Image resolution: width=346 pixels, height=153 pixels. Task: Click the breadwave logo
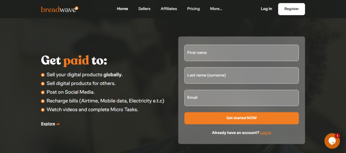(59, 9)
